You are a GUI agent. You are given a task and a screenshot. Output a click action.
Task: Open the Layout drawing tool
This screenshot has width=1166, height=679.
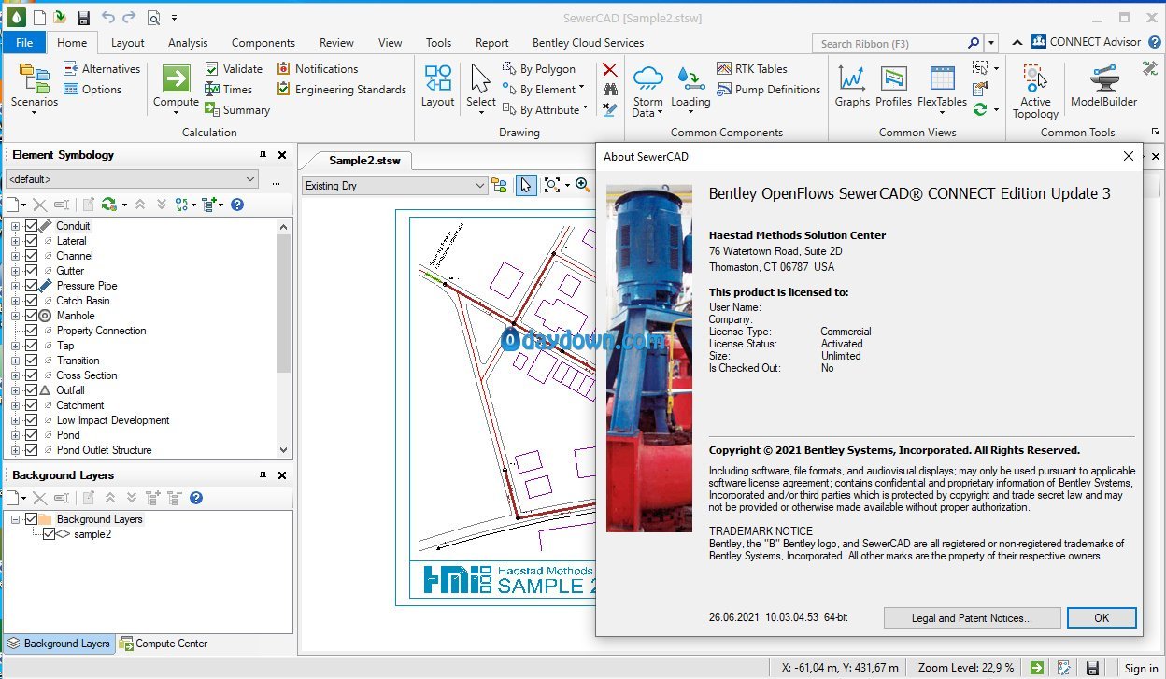point(437,86)
